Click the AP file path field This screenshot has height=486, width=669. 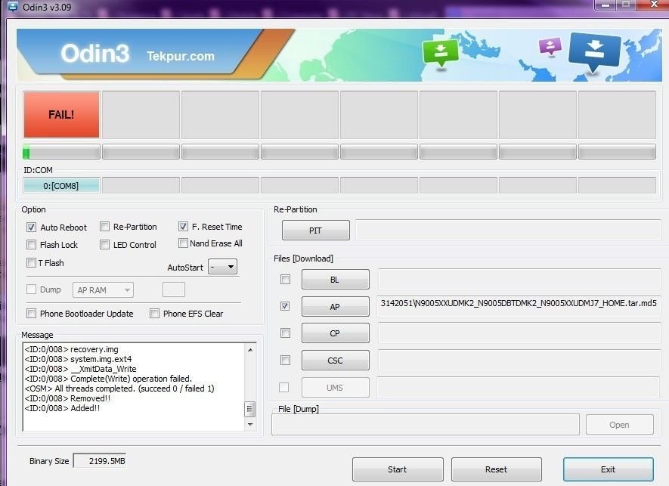pyautogui.click(x=519, y=306)
